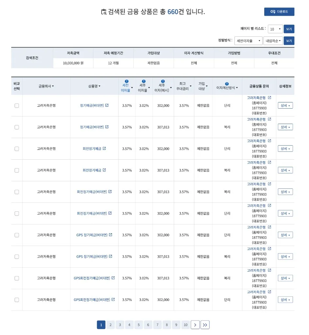Screen dimensions: 309x335
Task: Click 보기 button next to sort order selector
Action: coord(289,41)
